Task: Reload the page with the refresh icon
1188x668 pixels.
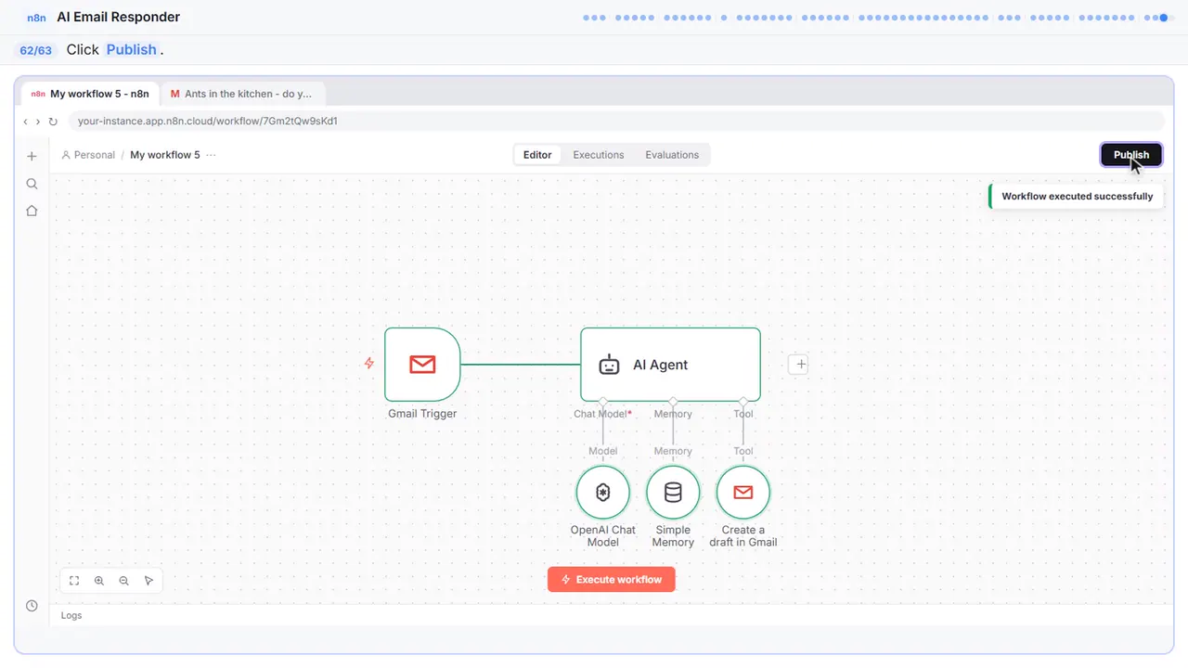Action: pyautogui.click(x=53, y=122)
